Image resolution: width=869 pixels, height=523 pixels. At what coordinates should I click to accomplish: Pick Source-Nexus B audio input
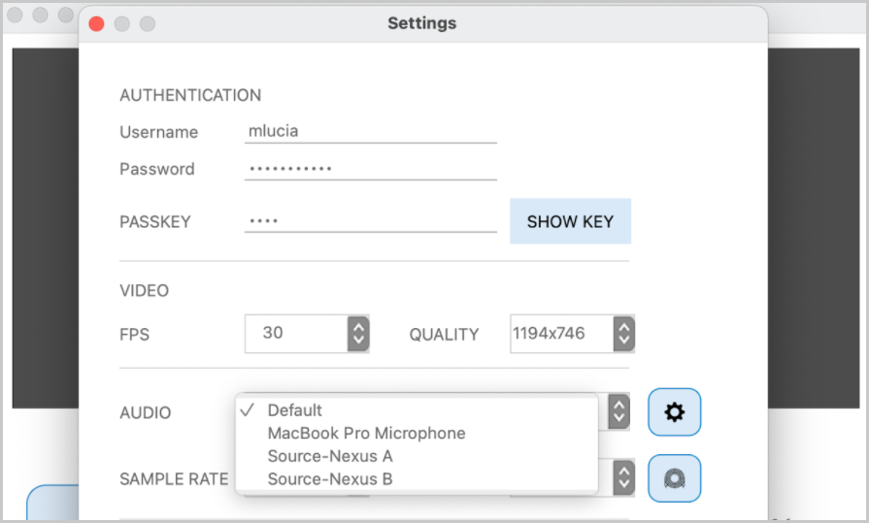pos(330,478)
